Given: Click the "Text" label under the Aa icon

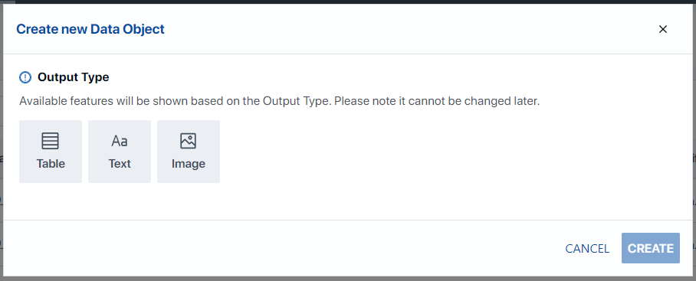Looking at the screenshot, I should click(120, 164).
